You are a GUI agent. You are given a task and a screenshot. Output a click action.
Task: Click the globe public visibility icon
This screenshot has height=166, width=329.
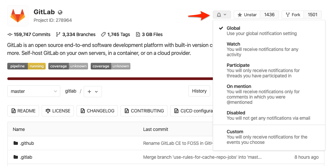click(60, 12)
